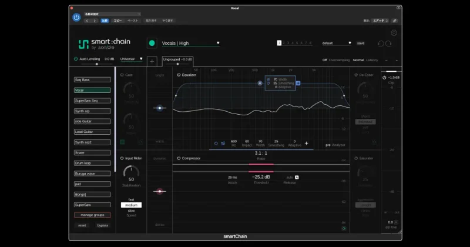Select the Lead Guitar track
This screenshot has height=247, width=470.
[x=92, y=132]
